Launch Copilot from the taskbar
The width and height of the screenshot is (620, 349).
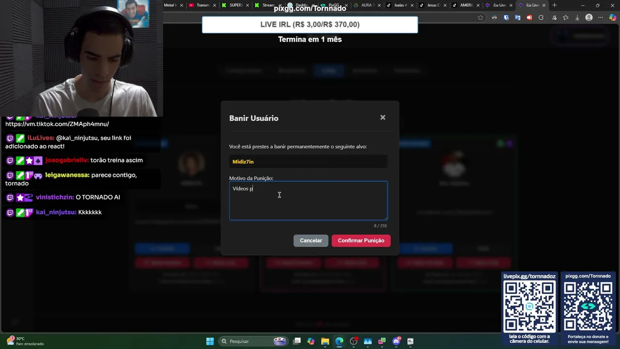click(311, 341)
